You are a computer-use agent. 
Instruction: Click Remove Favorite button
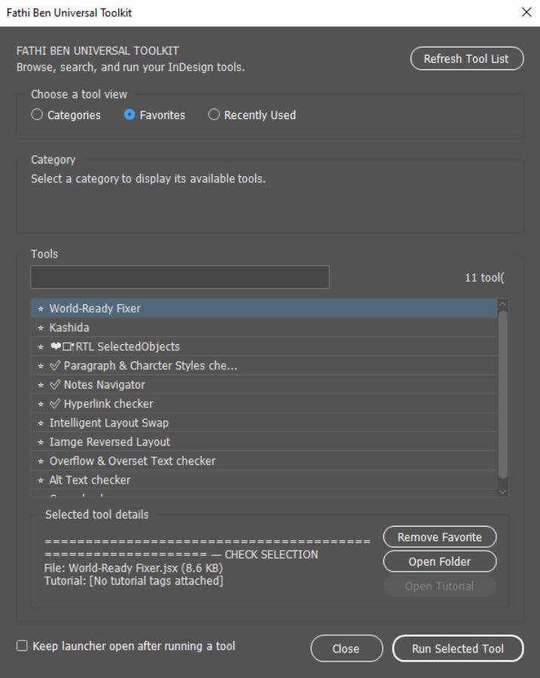[x=439, y=537]
